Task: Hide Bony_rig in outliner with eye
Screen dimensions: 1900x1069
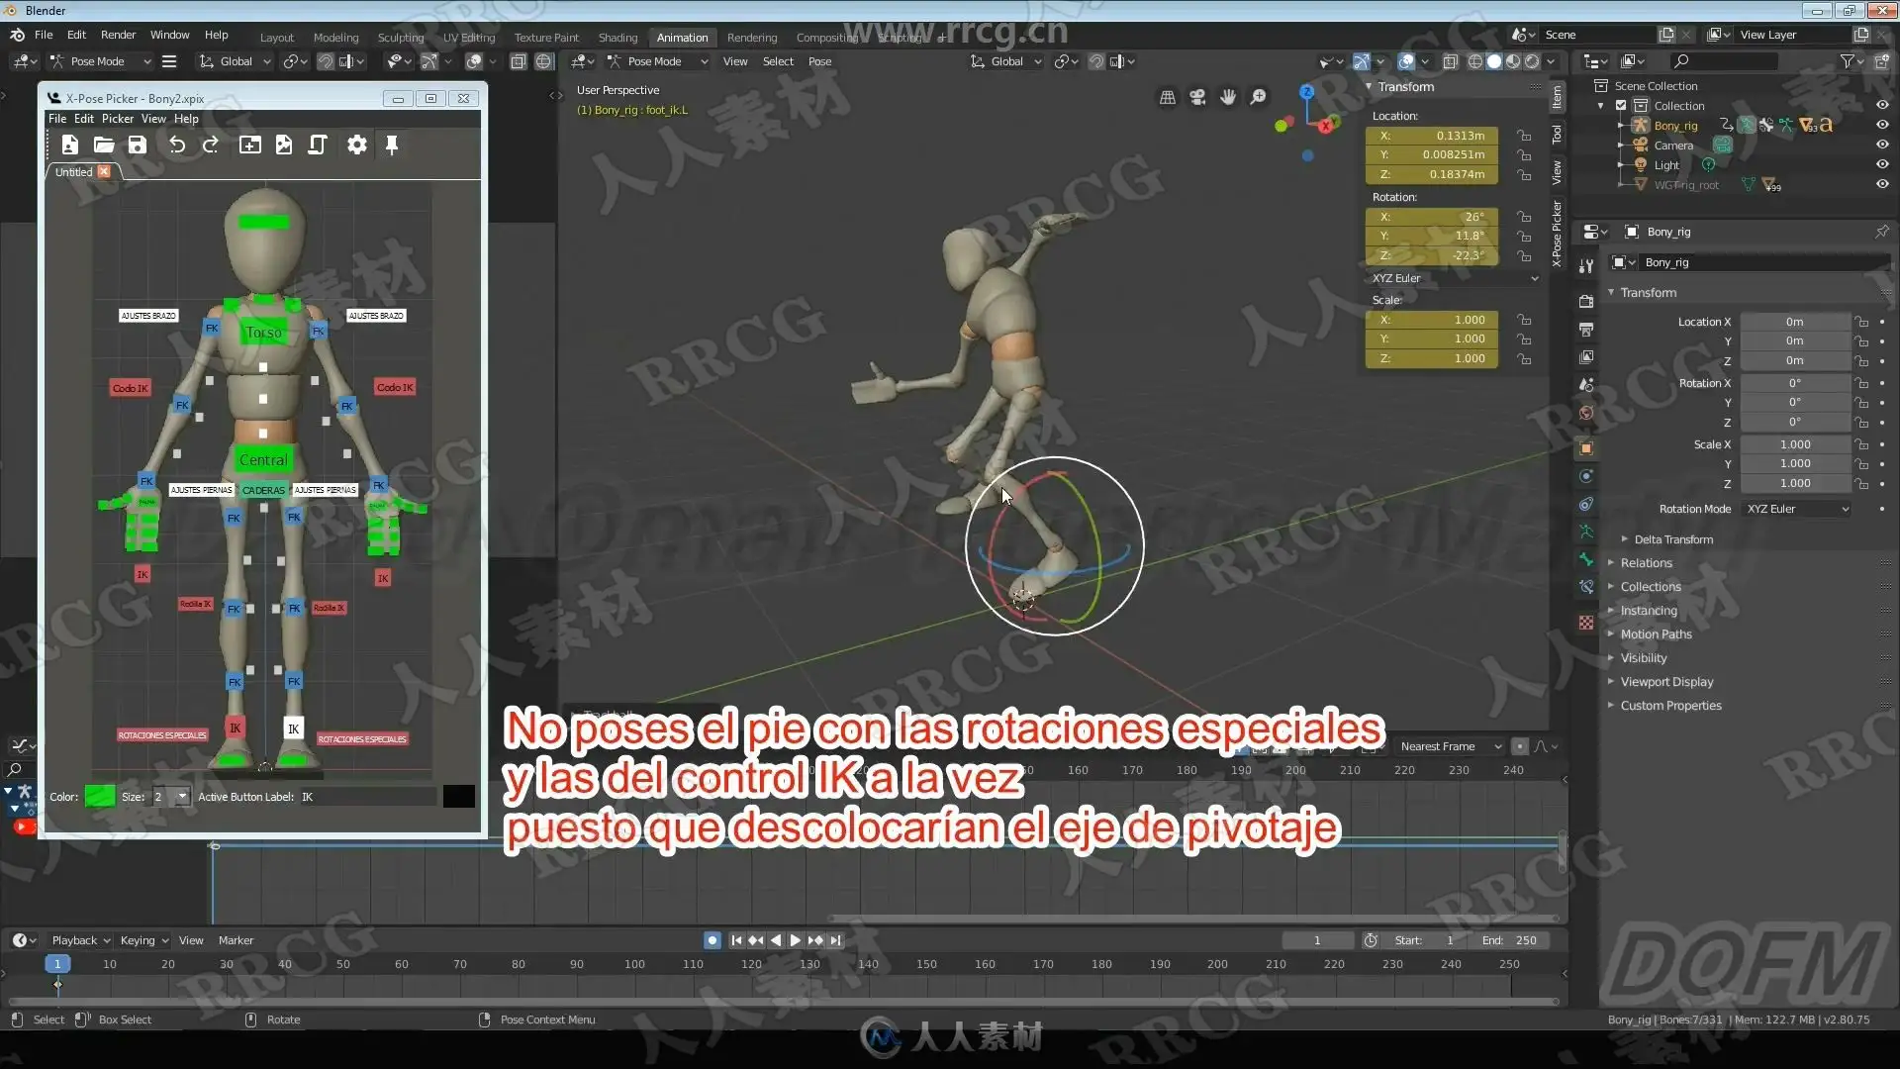Action: [1882, 125]
